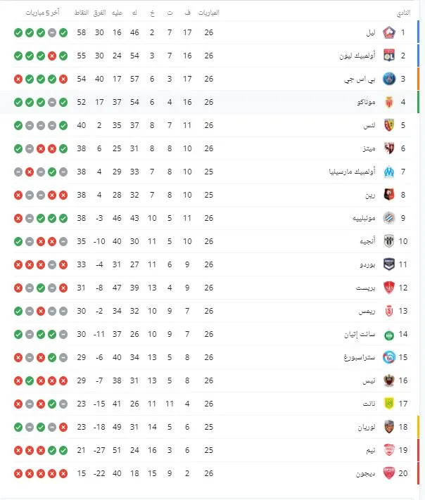The height and width of the screenshot is (500, 425).
Task: Click the لوريان team name
Action: (366, 427)
